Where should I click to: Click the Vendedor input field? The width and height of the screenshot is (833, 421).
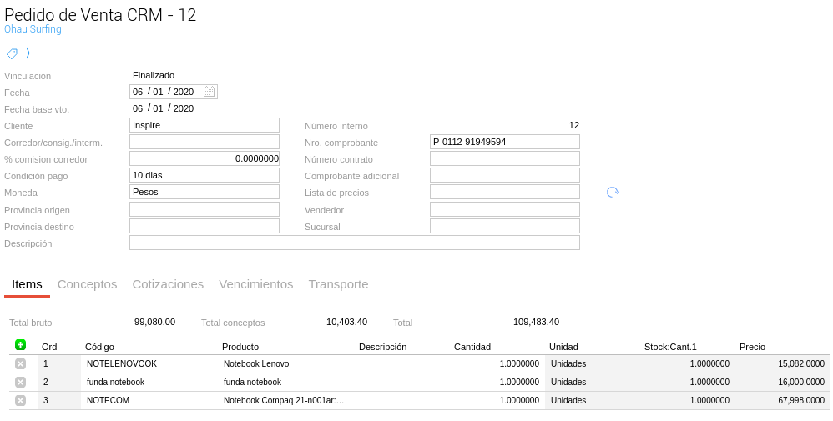(504, 209)
